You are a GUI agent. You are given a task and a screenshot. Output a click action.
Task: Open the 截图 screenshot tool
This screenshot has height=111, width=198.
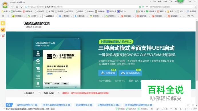click(170, 11)
